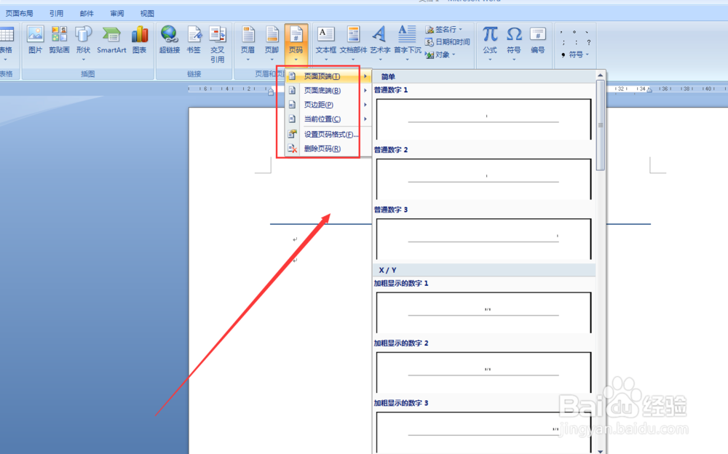Screen dimensions: 728x454
Task: Click the 简单 gallery section heading
Action: point(388,76)
